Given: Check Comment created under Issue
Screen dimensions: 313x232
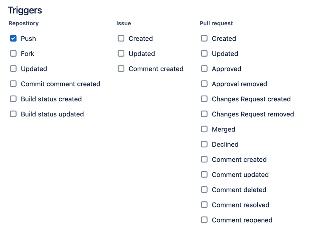Looking at the screenshot, I should coord(122,68).
